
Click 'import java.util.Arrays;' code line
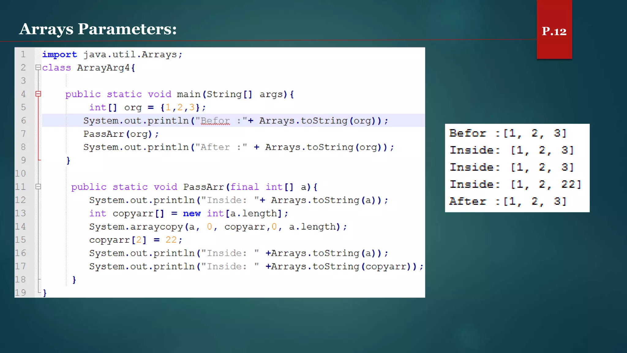pyautogui.click(x=112, y=55)
